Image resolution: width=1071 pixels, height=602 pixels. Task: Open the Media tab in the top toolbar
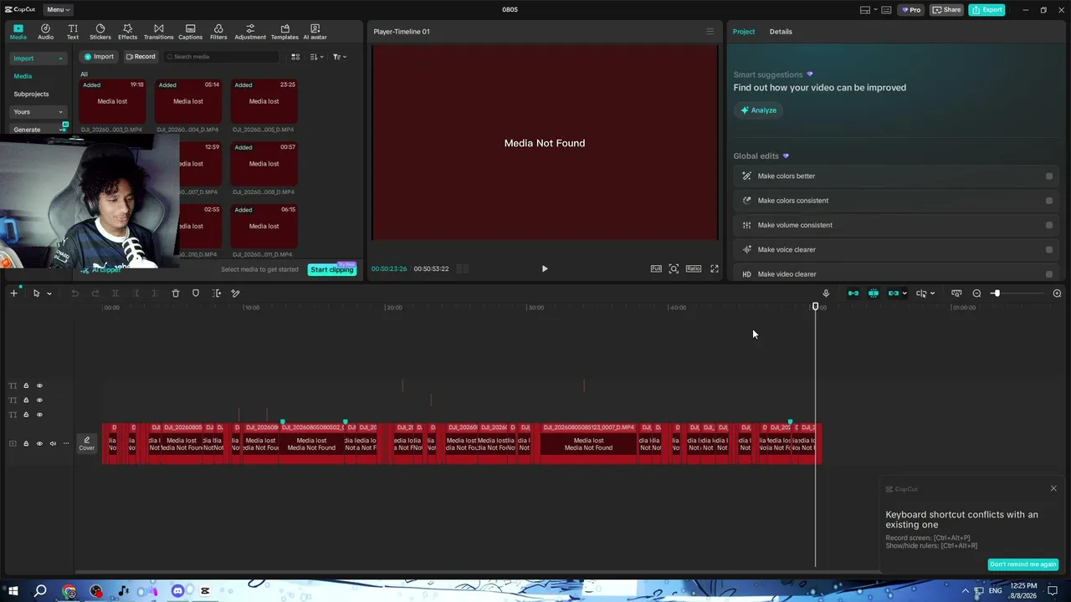tap(18, 32)
